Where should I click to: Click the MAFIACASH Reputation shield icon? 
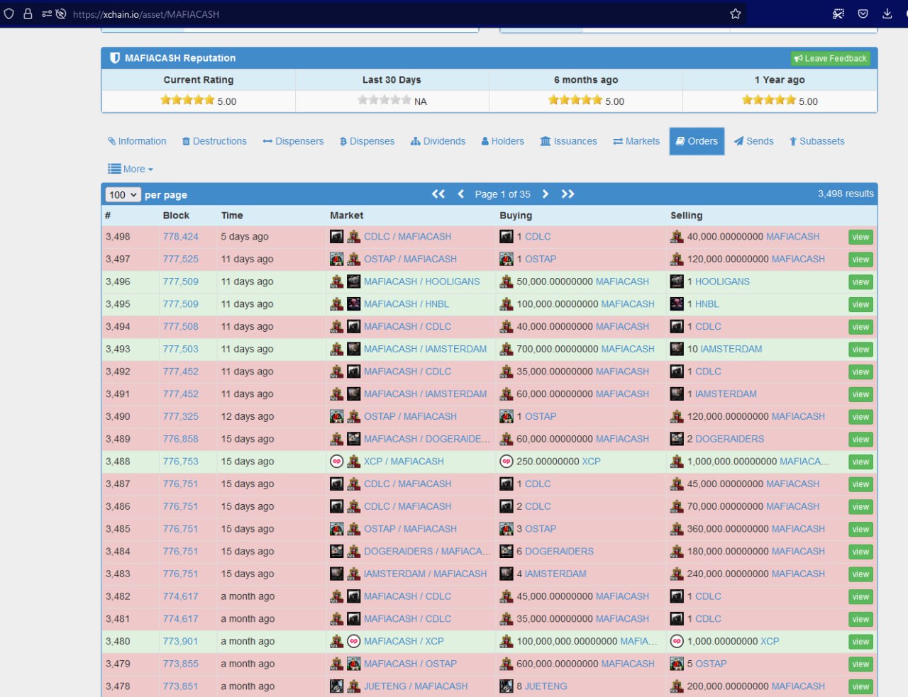115,58
